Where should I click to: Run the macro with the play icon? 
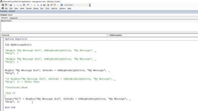35,5
